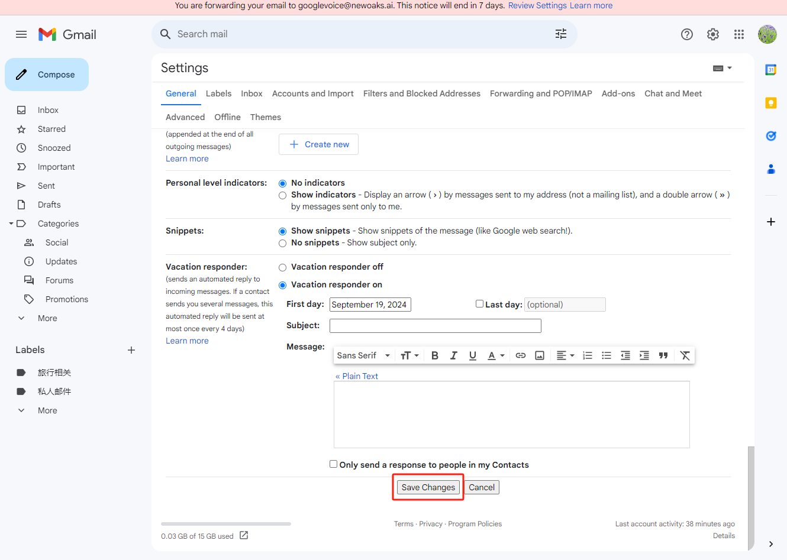Viewport: 787px width, 560px height.
Task: Click the vacation responder Subject field
Action: pyautogui.click(x=435, y=326)
